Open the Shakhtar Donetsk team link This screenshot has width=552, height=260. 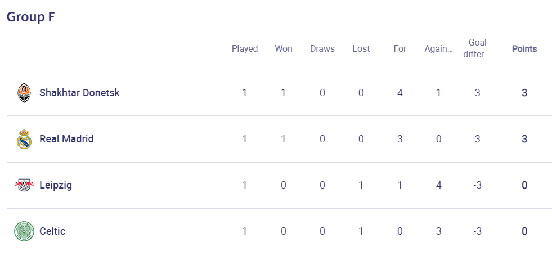[x=79, y=93]
